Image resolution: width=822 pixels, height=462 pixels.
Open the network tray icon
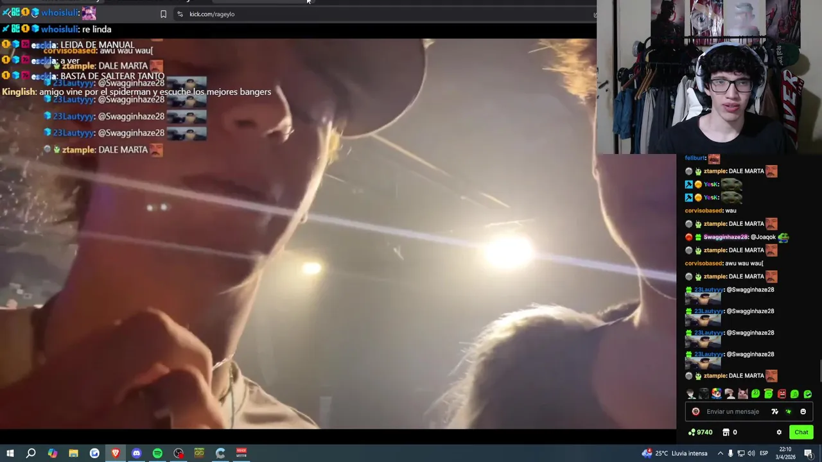[x=740, y=453]
